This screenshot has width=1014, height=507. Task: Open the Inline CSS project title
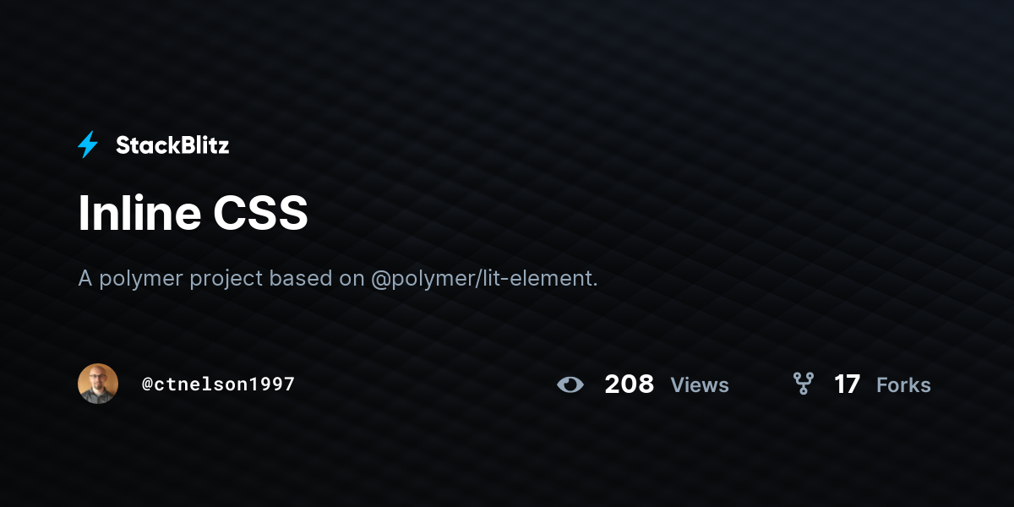point(194,214)
